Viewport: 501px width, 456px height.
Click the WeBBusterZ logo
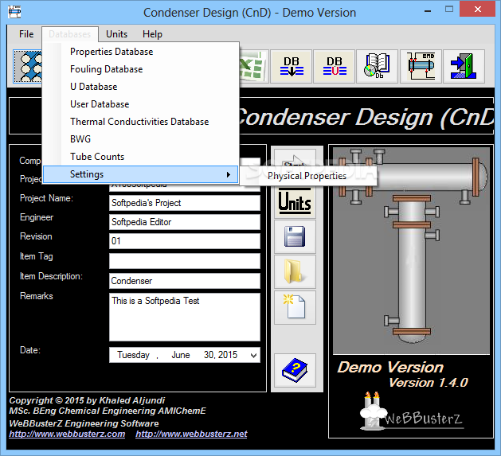[x=413, y=411]
